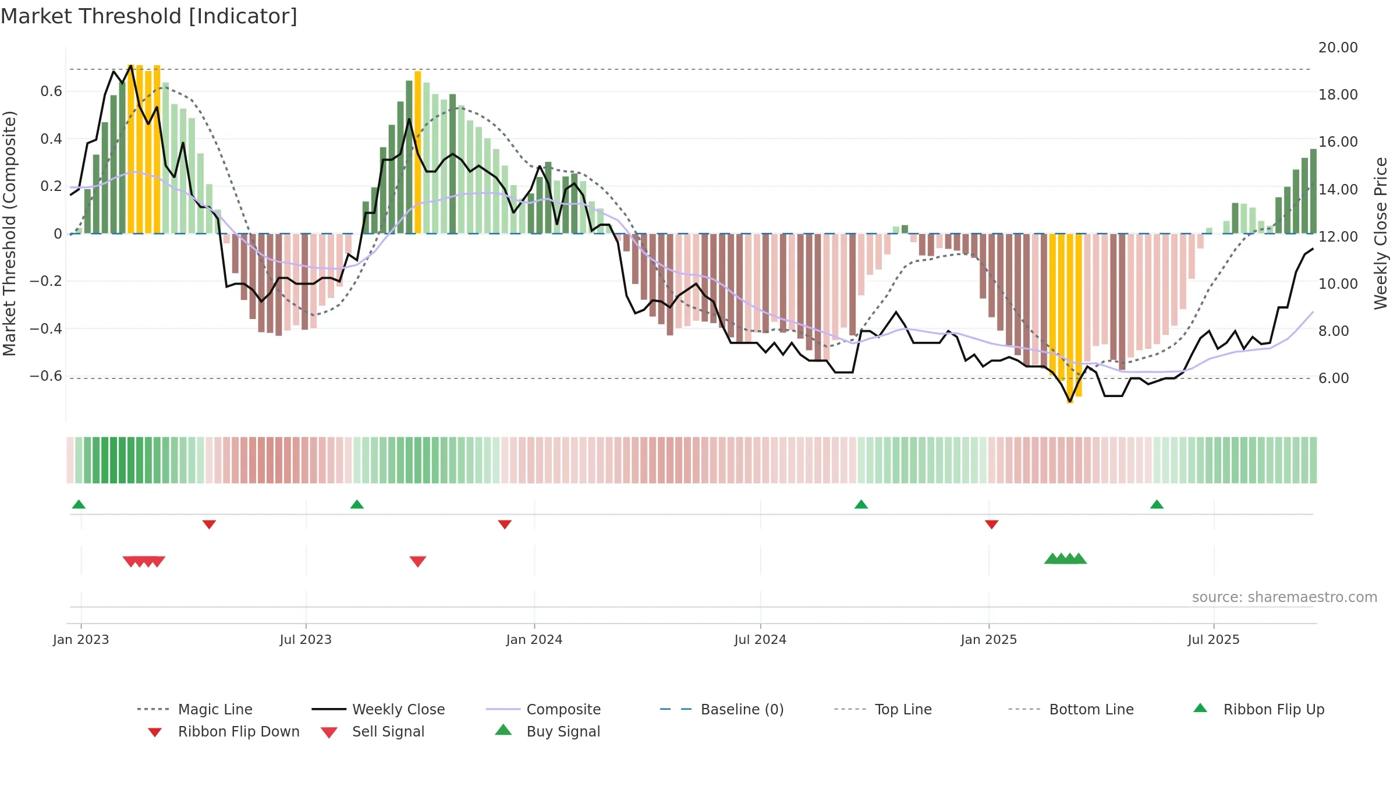Click the ribbon flip down triangle before Jan 2024

505,525
